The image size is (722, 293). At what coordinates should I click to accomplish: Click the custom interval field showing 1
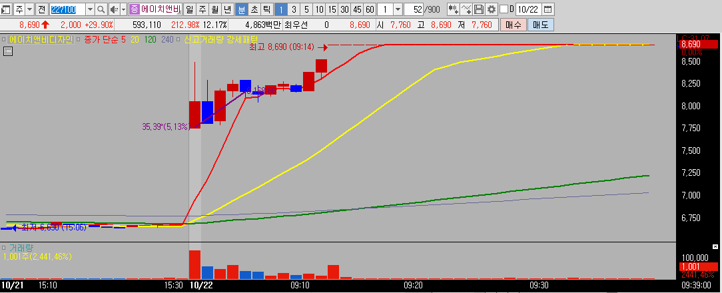coord(385,9)
